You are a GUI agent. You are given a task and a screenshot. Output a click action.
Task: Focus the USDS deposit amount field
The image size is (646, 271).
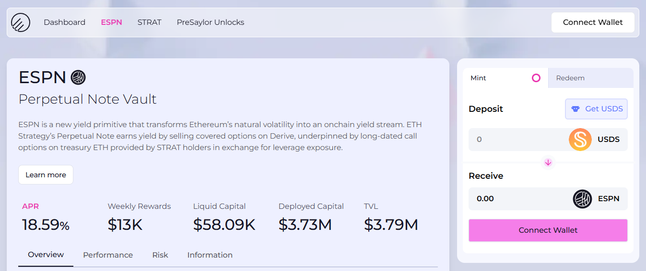click(x=516, y=140)
